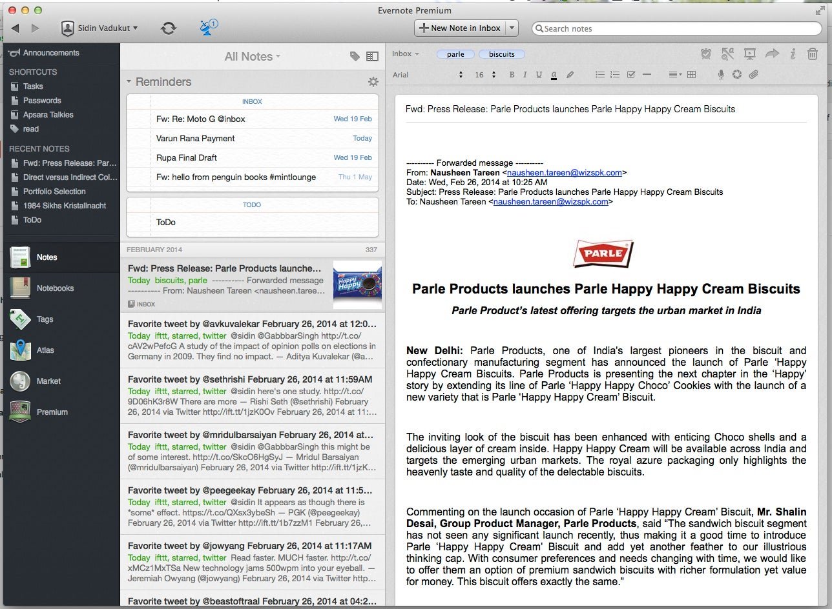Screen dimensions: 832x609
Task: Open the Arial font dropdown
Action: click(428, 75)
